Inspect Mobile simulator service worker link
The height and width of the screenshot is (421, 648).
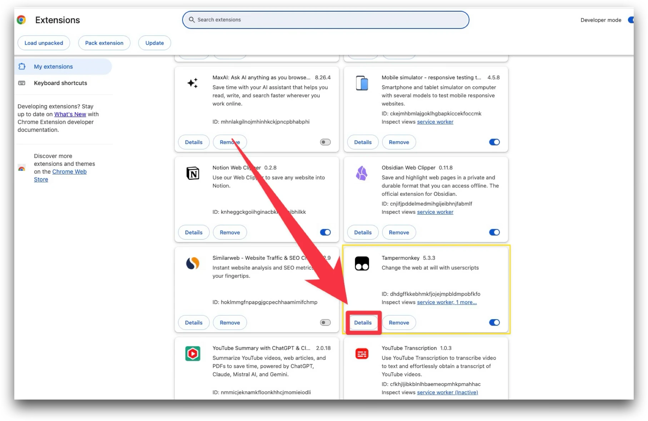tap(435, 122)
